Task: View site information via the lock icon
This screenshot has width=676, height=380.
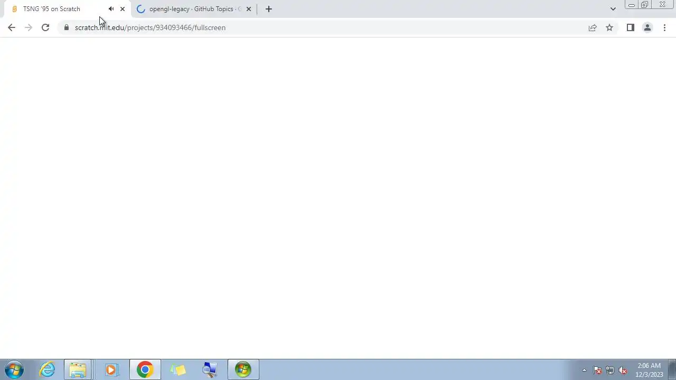Action: (x=67, y=27)
